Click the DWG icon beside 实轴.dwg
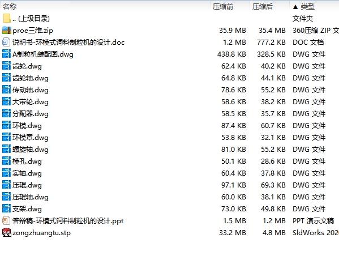 point(6,173)
